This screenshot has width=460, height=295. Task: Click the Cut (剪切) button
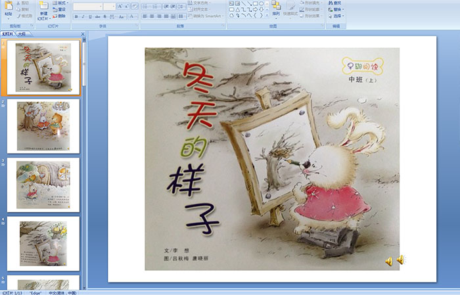tap(23, 3)
